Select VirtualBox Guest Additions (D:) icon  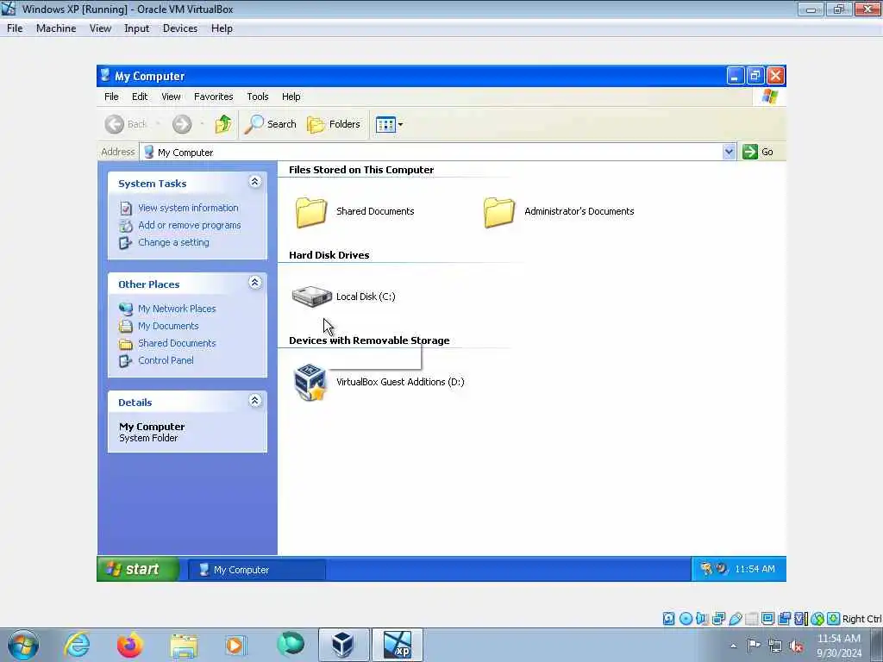[310, 382]
